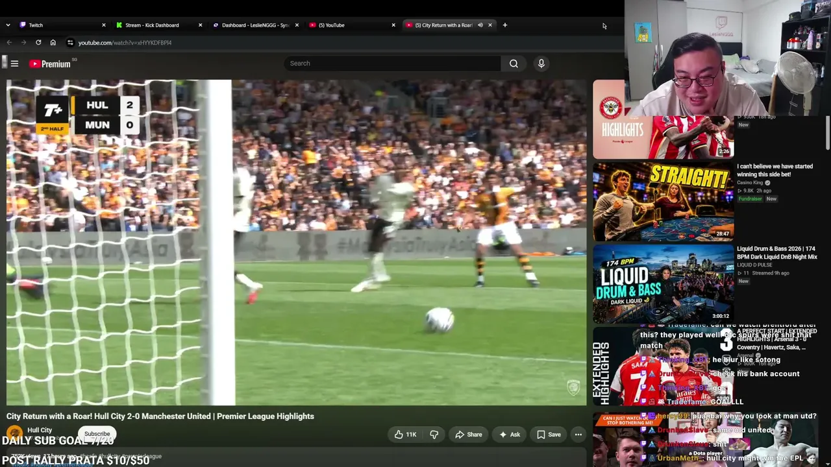Go back using the browser back arrow
The height and width of the screenshot is (467, 831).
[x=9, y=43]
